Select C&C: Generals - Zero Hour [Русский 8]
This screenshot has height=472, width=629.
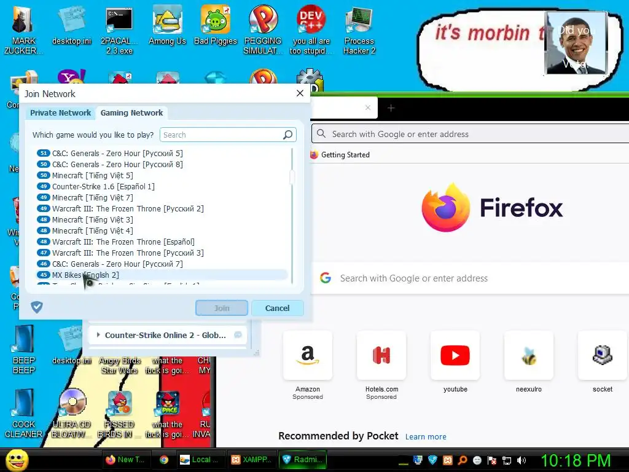(117, 165)
